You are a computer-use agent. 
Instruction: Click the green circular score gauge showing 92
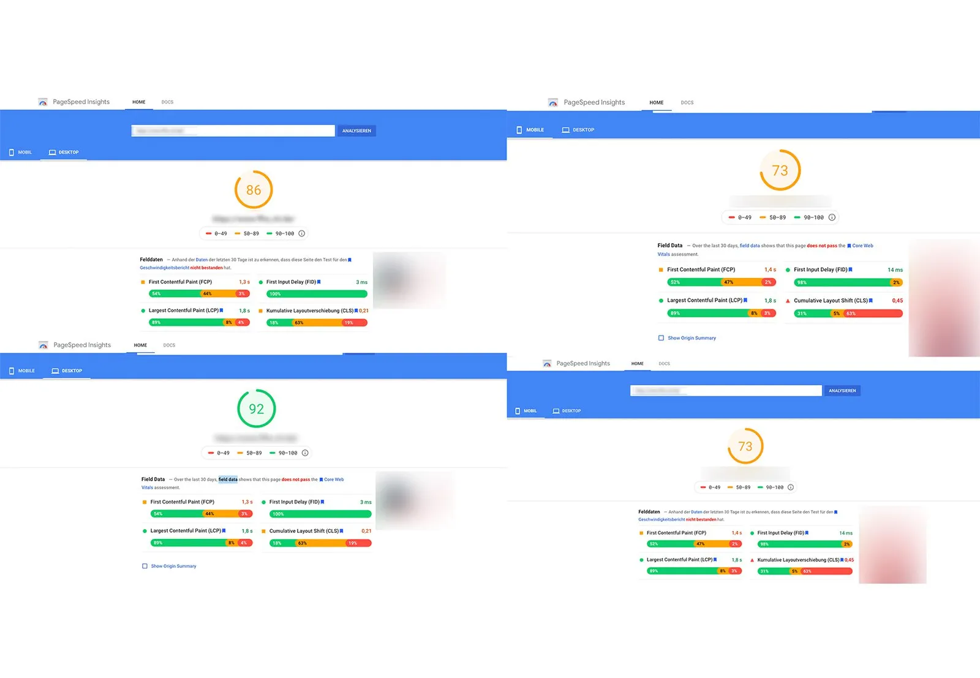(257, 409)
